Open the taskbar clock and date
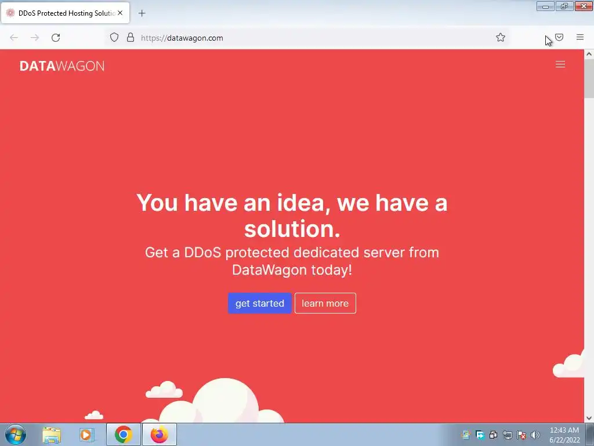Image resolution: width=594 pixels, height=446 pixels. pyautogui.click(x=564, y=435)
